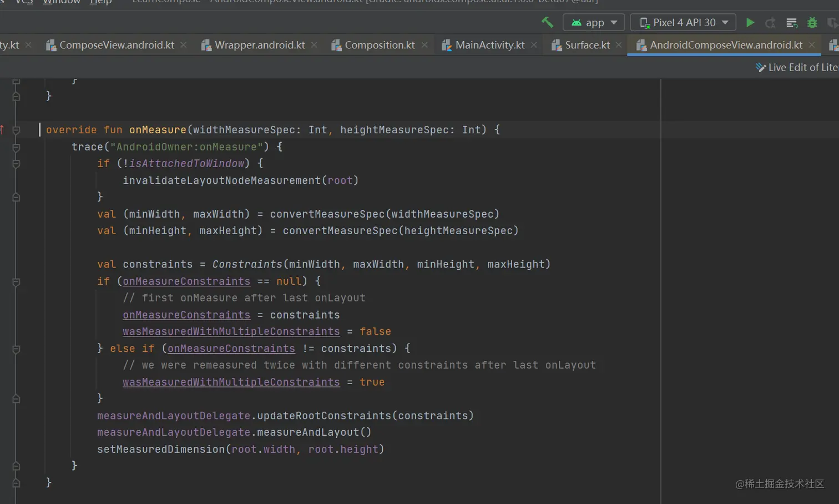Switch to the Composition.kt tab
This screenshot has width=839, height=504.
pos(379,45)
